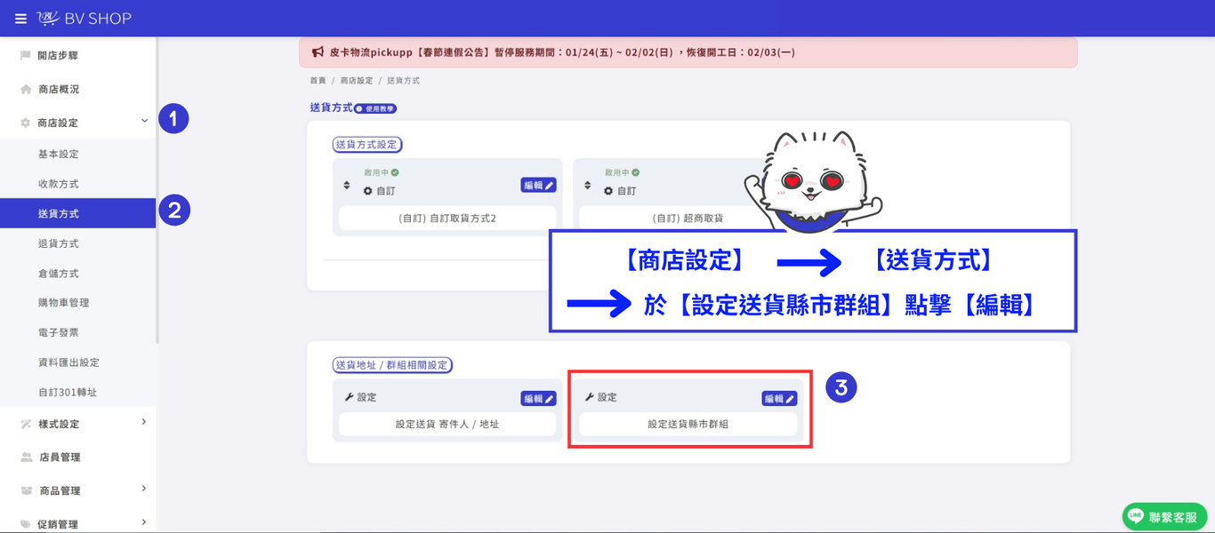Click 商店設定 in the breadcrumb

click(356, 81)
